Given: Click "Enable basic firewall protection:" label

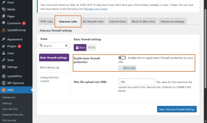Looking at the screenshot, I should pyautogui.click(x=87, y=60).
